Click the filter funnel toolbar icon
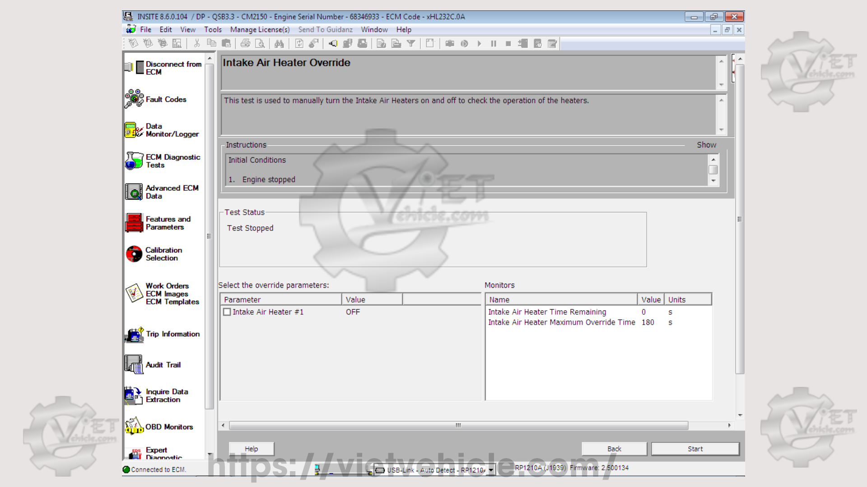The image size is (867, 487). 411,43
